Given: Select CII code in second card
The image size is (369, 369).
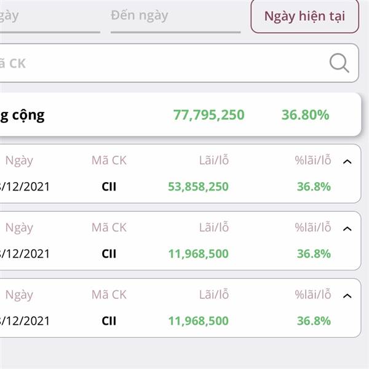Looking at the screenshot, I should tap(109, 253).
